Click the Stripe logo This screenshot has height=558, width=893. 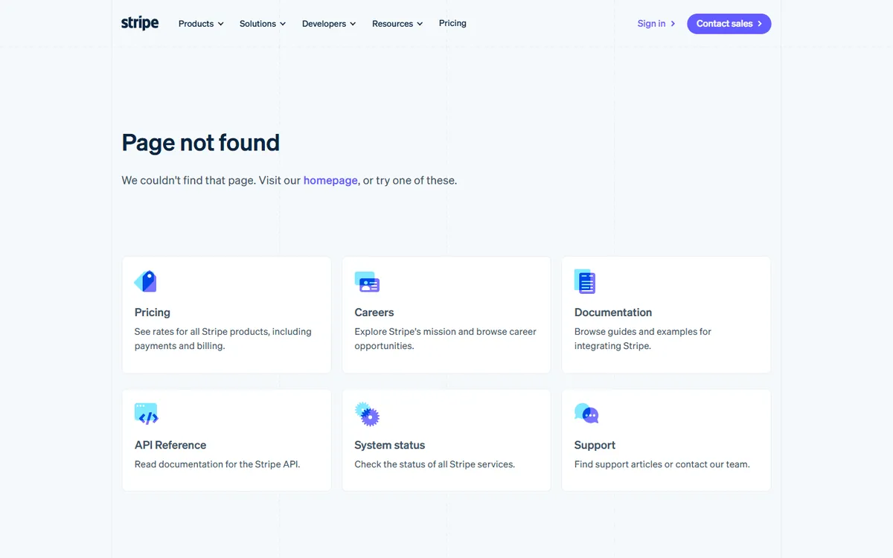click(x=140, y=23)
